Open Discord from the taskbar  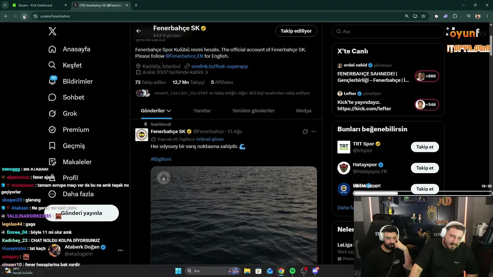tap(315, 271)
